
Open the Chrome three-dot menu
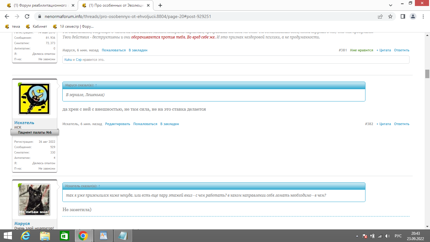click(423, 16)
